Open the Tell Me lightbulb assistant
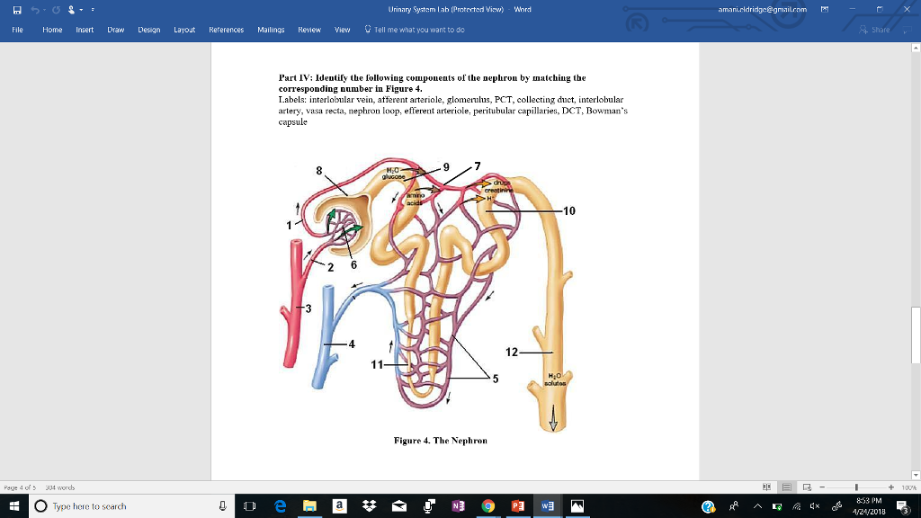This screenshot has width=921, height=518. coord(366,29)
